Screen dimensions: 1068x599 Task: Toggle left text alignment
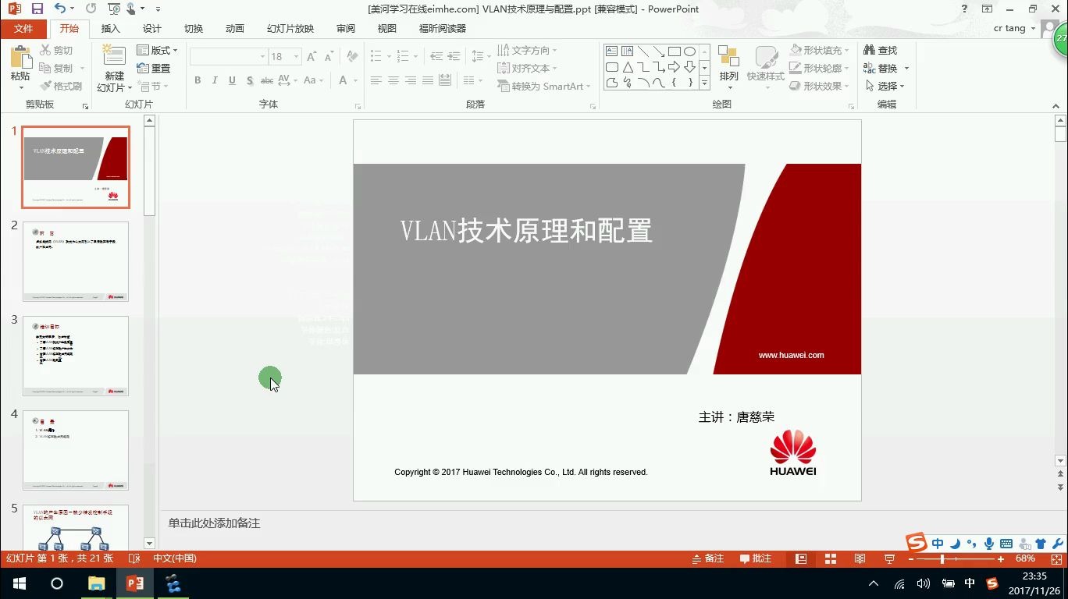point(376,80)
